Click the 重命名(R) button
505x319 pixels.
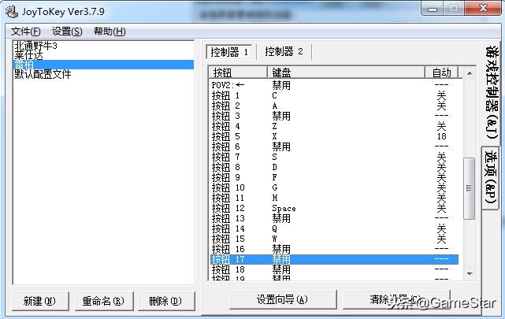(x=103, y=301)
